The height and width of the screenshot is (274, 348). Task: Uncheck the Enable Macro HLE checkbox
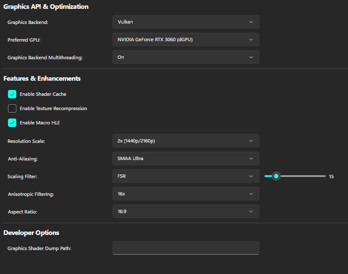point(12,123)
